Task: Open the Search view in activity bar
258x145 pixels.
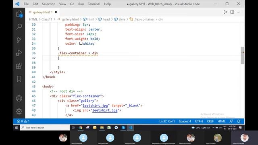Action: point(19,27)
